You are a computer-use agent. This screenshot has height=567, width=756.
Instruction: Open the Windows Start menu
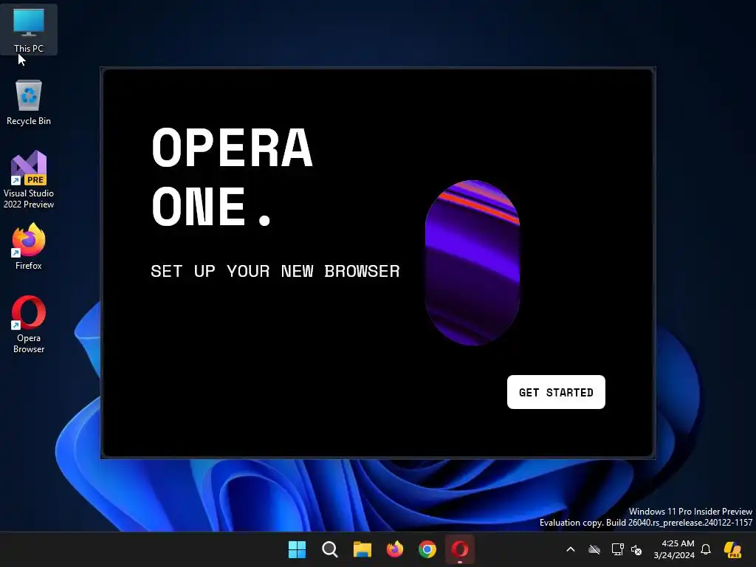(x=297, y=549)
